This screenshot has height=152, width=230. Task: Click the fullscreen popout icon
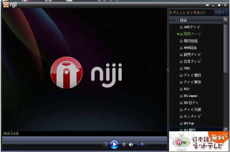tap(105, 144)
